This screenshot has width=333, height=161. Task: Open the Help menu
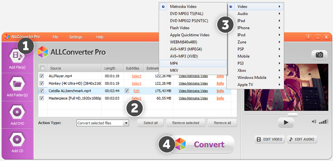[100, 37]
